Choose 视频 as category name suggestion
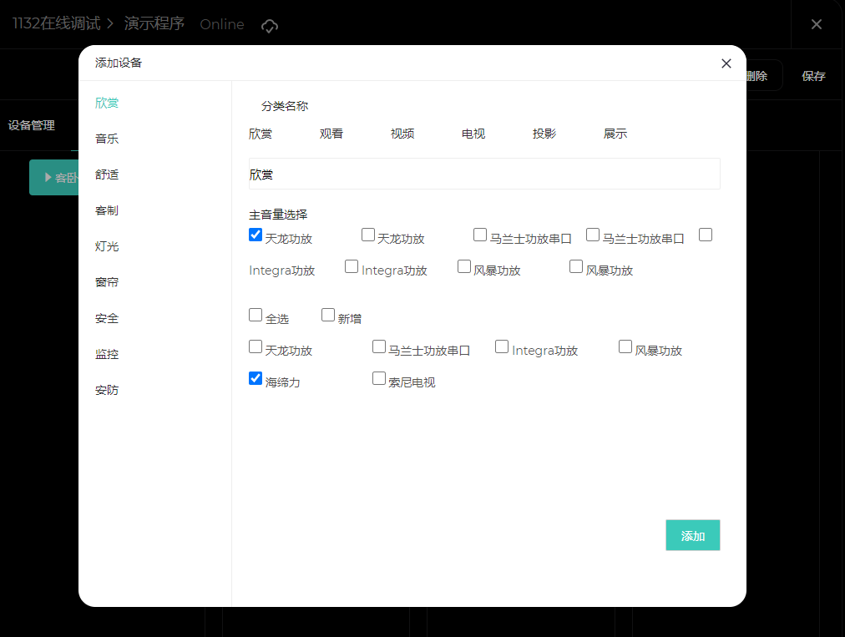 pos(402,134)
